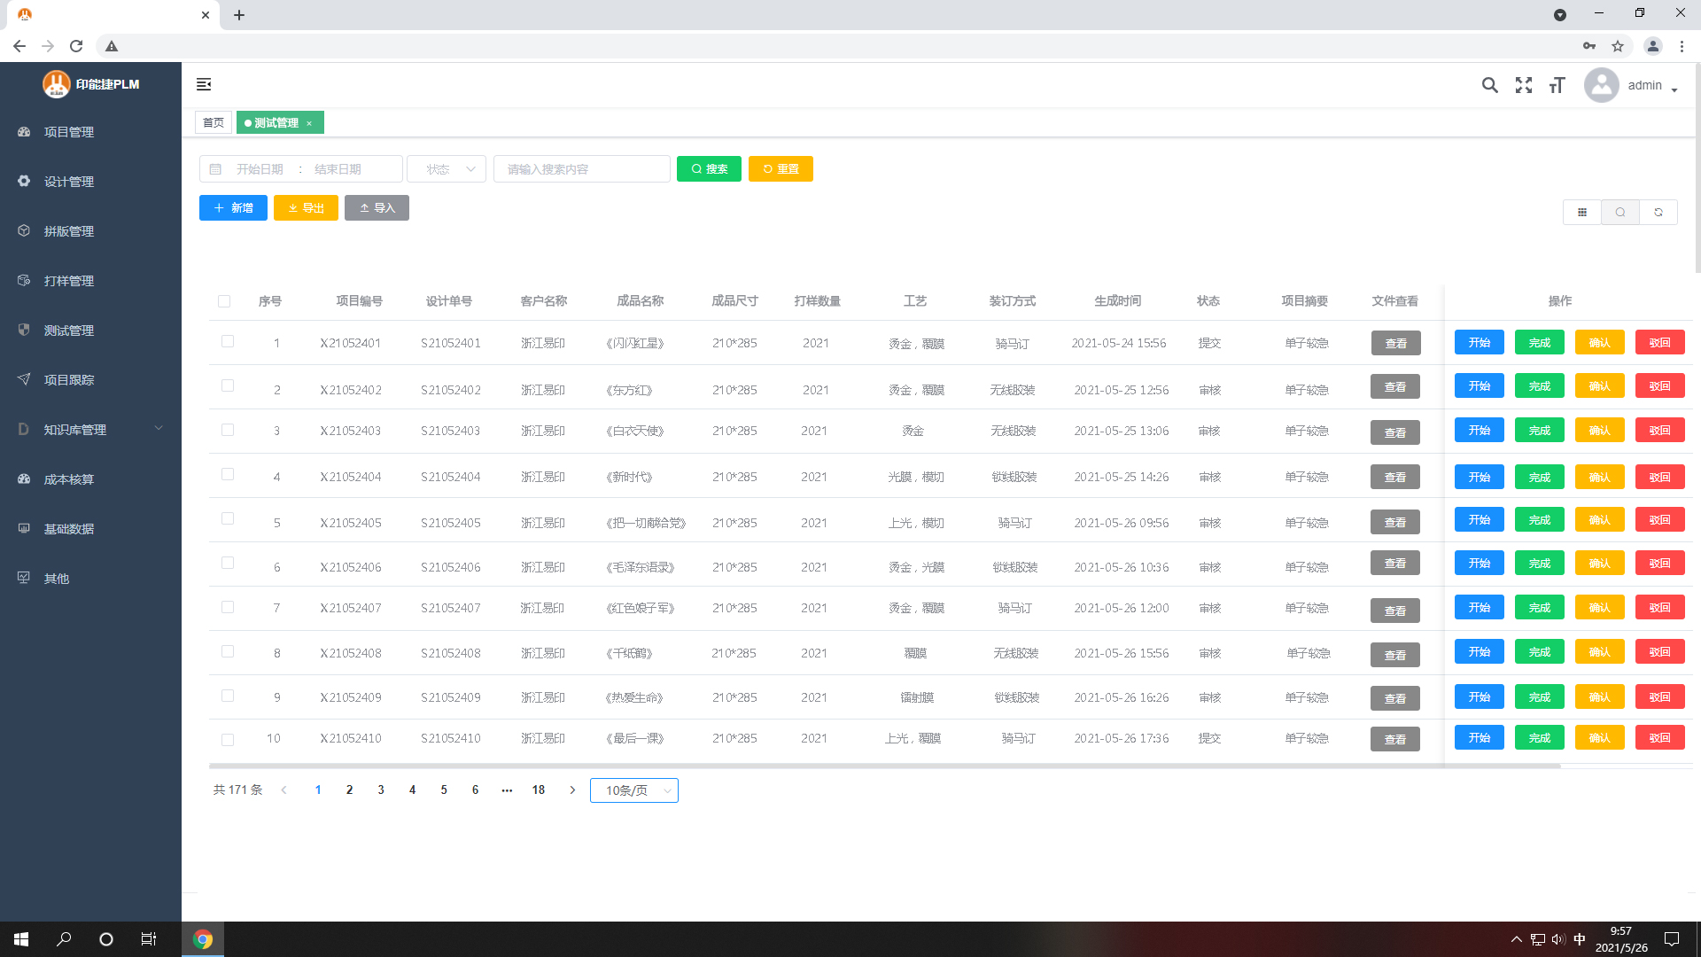Open Windows Start menu
Screen dimensions: 1701x957
click(x=21, y=939)
